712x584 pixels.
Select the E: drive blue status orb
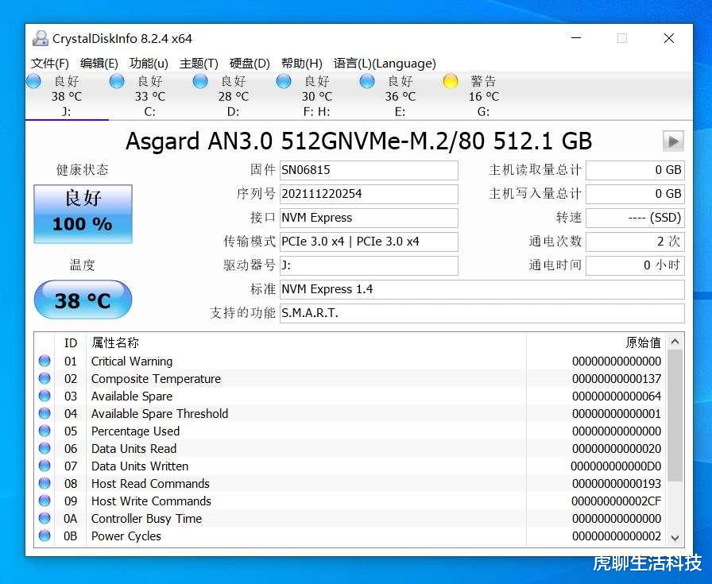click(367, 81)
